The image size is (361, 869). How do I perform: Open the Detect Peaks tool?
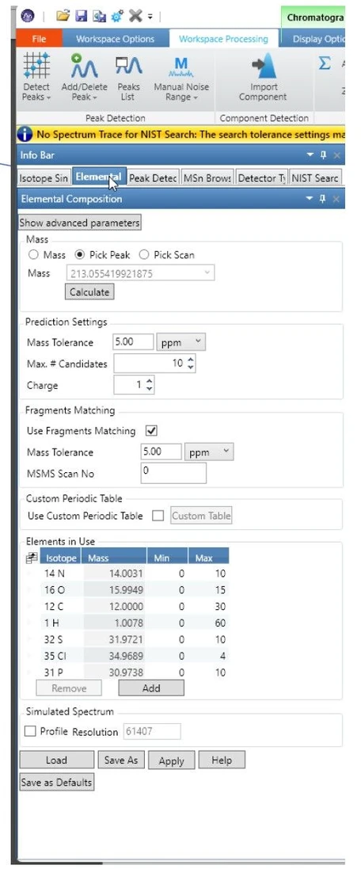[36, 77]
